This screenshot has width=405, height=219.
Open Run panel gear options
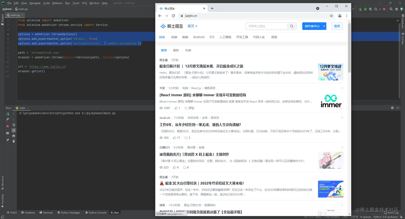(x=392, y=108)
